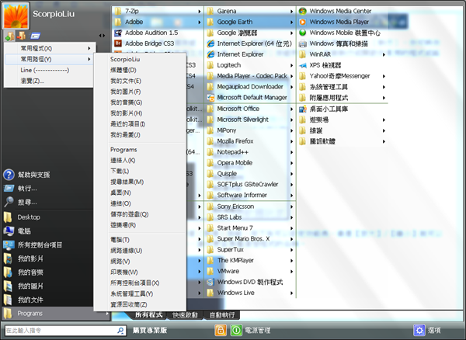Image resolution: width=466 pixels, height=340 pixels.
Task: Expand the VMware folder
Action: coord(250,272)
